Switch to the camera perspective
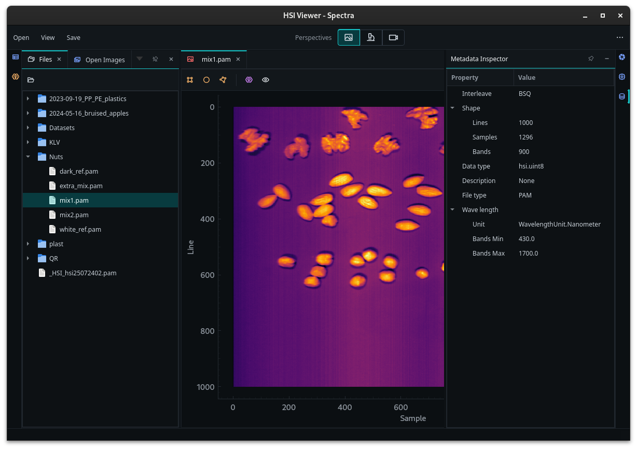 coord(393,37)
